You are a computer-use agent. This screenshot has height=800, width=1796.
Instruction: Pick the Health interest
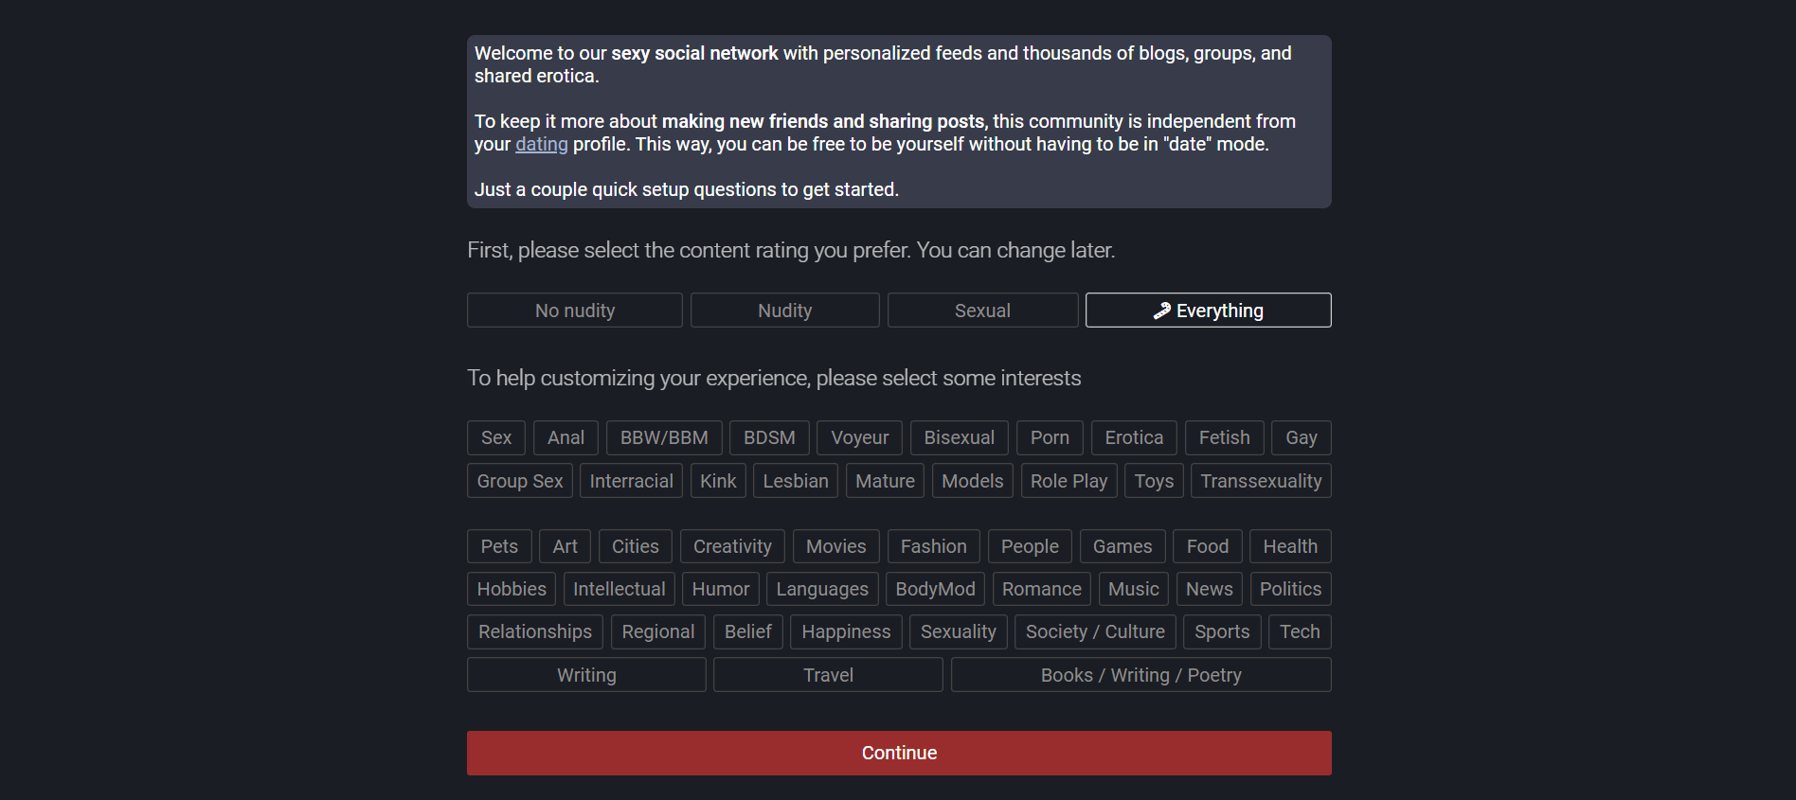point(1290,546)
